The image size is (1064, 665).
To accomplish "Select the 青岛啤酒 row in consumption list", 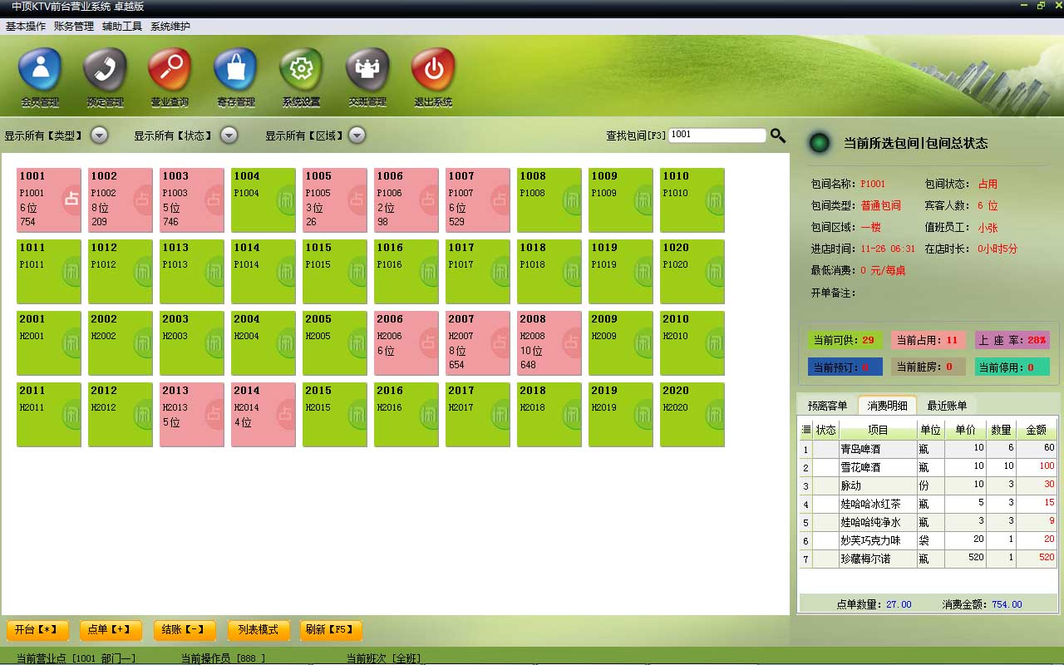I will [x=877, y=449].
